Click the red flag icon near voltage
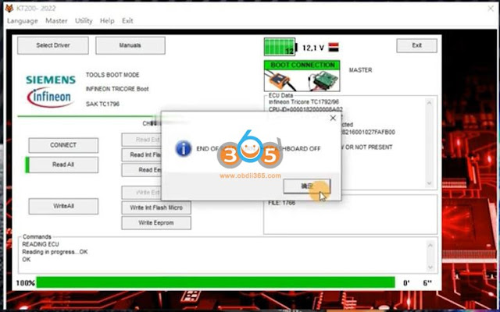This screenshot has width=500, height=312. click(x=334, y=47)
